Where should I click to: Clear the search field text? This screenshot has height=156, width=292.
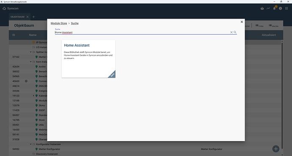tap(231, 32)
